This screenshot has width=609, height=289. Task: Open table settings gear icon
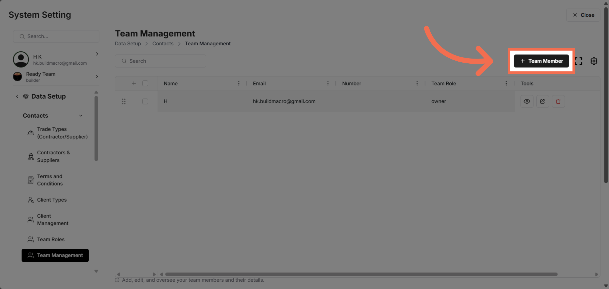tap(594, 61)
